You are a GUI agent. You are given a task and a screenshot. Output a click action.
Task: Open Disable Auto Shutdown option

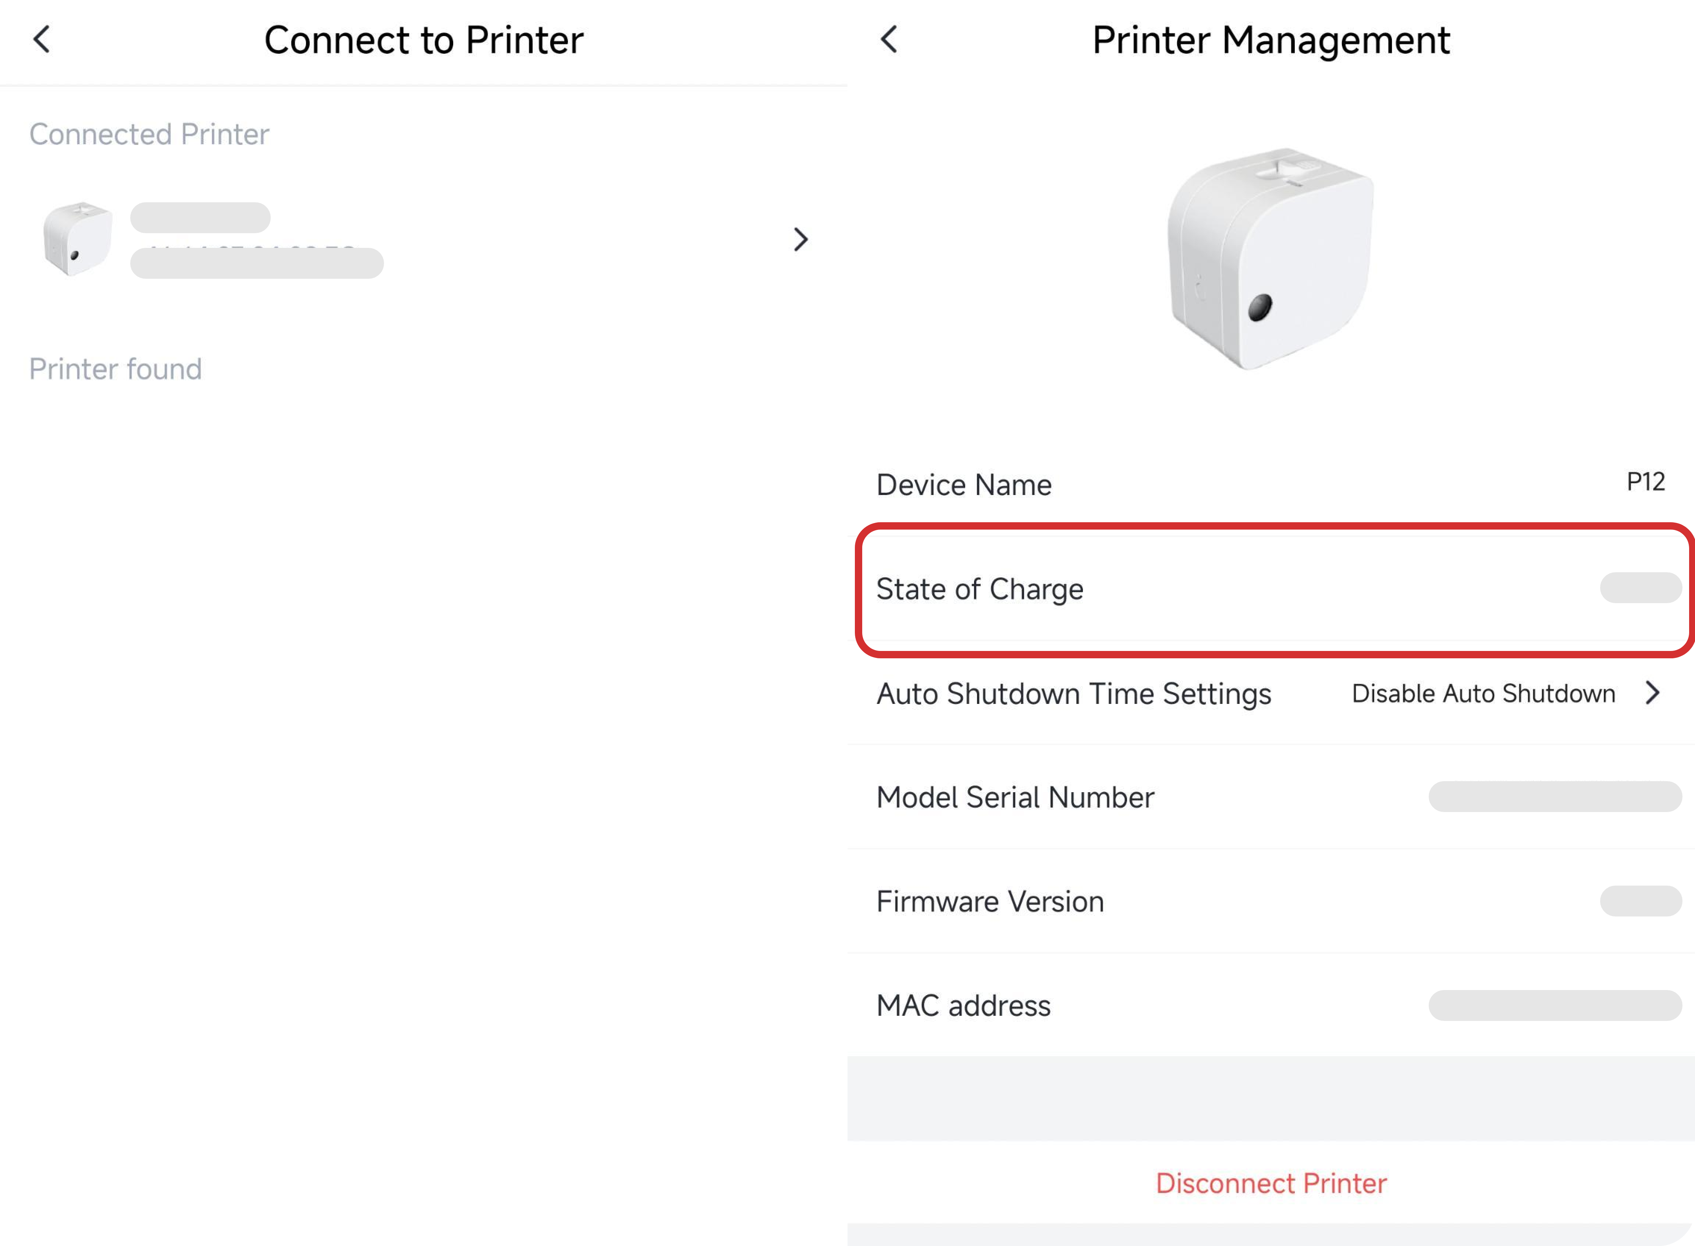1483,693
